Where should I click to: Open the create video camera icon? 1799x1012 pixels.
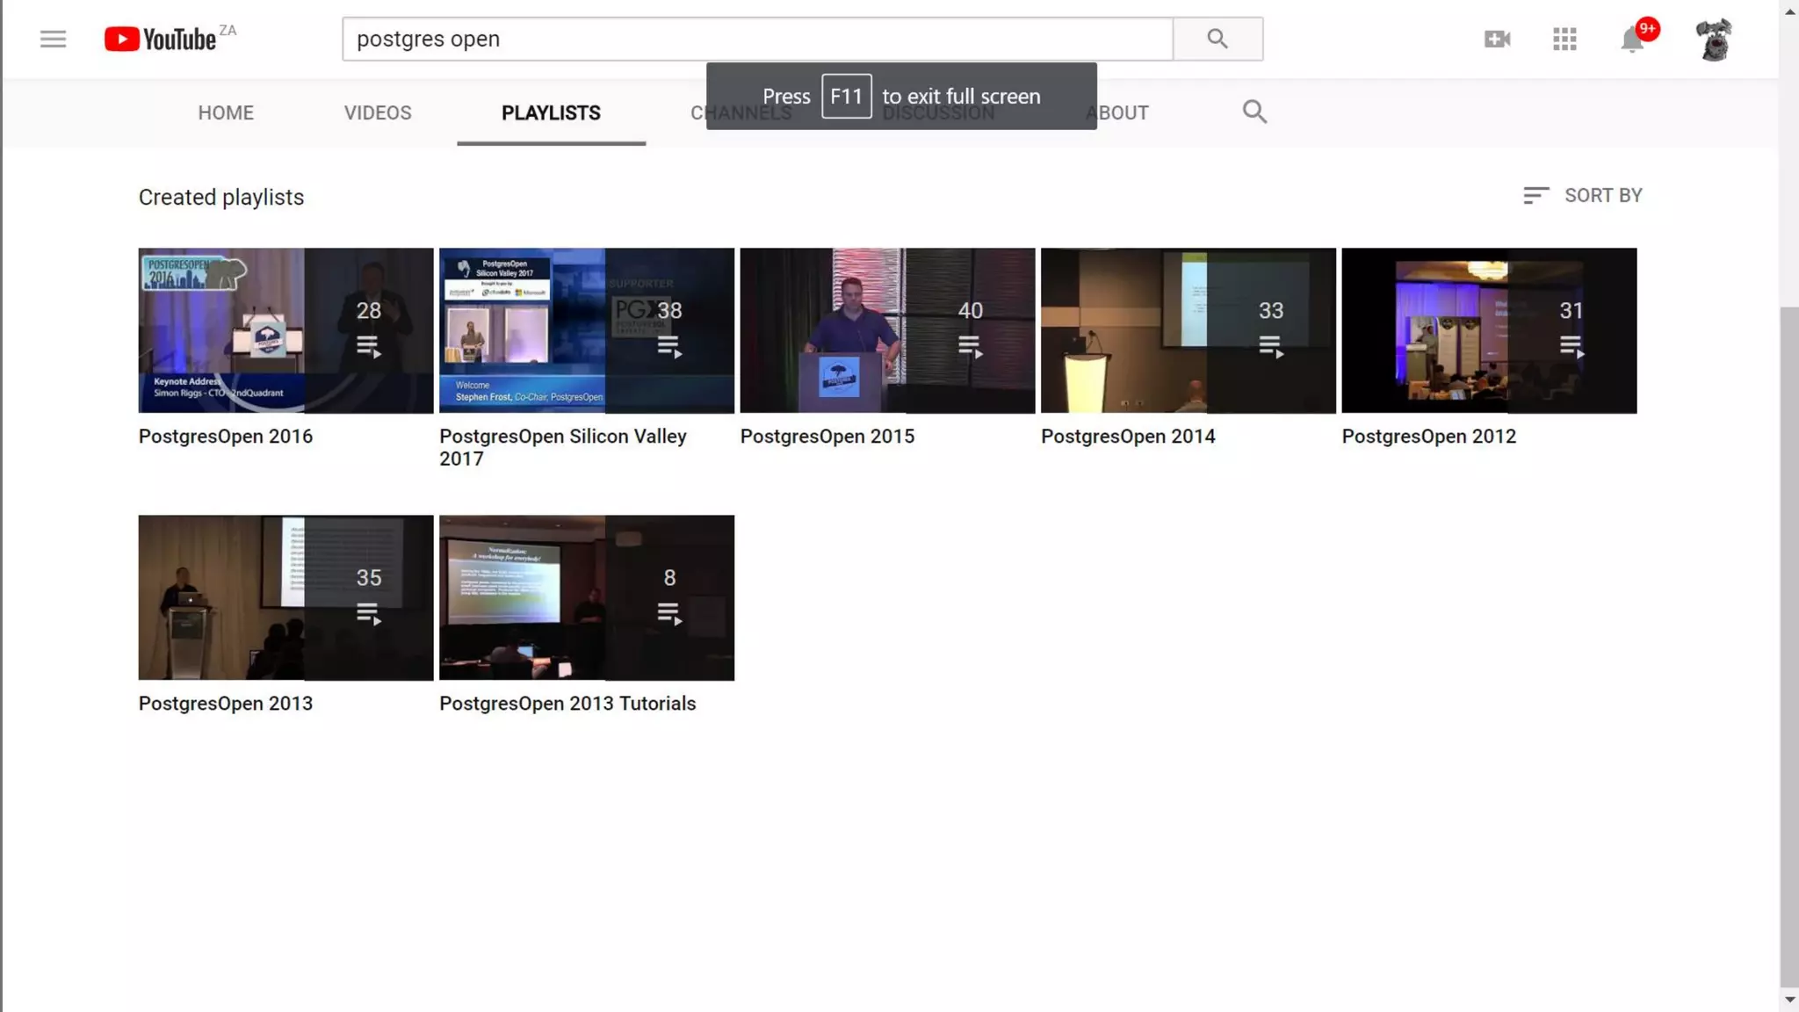pos(1497,39)
